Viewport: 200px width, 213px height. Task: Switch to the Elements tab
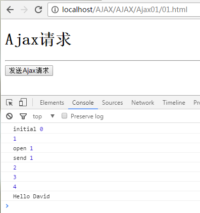52,103
